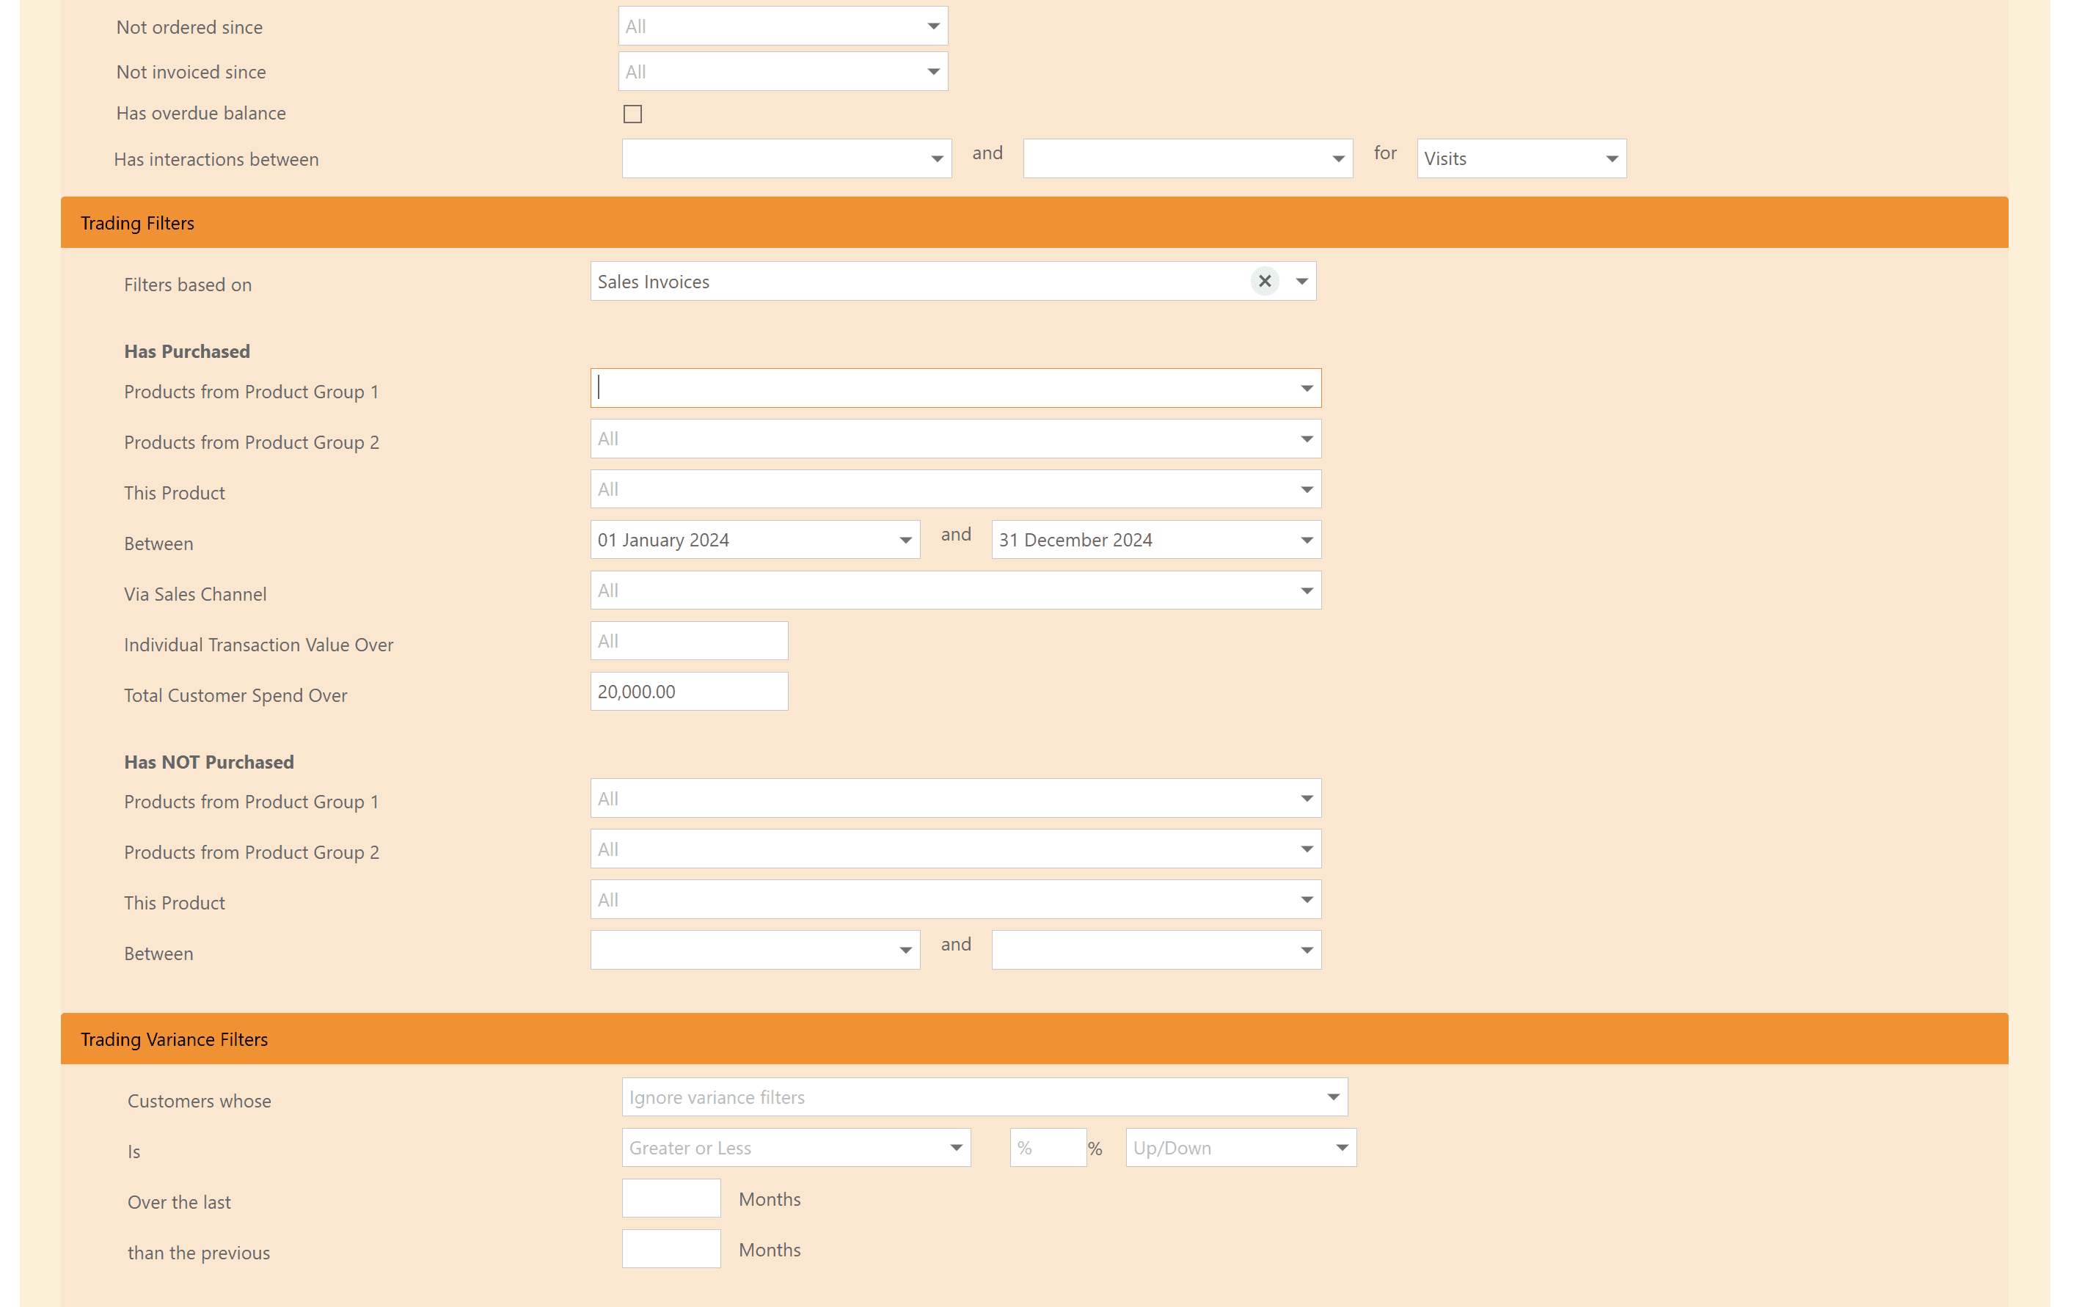Open the Via Sales Channel dropdown
The image size is (2082, 1307).
[x=955, y=590]
